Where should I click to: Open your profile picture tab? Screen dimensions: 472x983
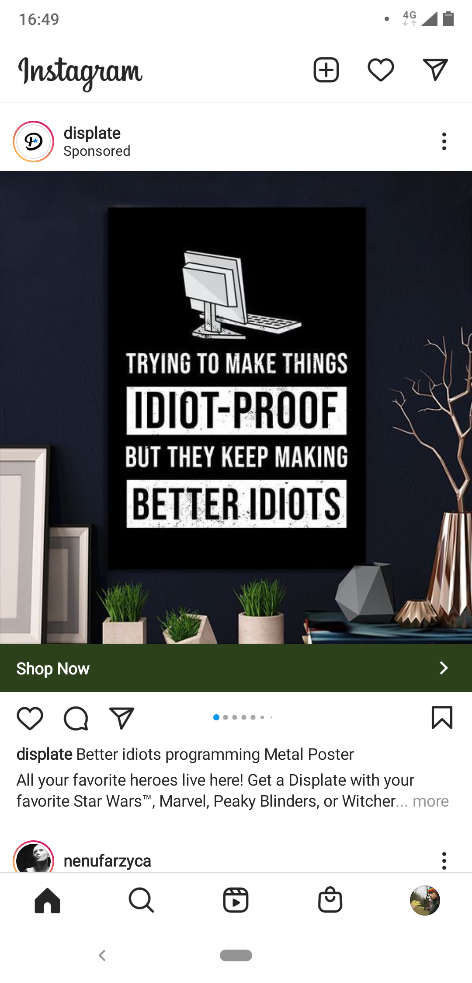[425, 900]
